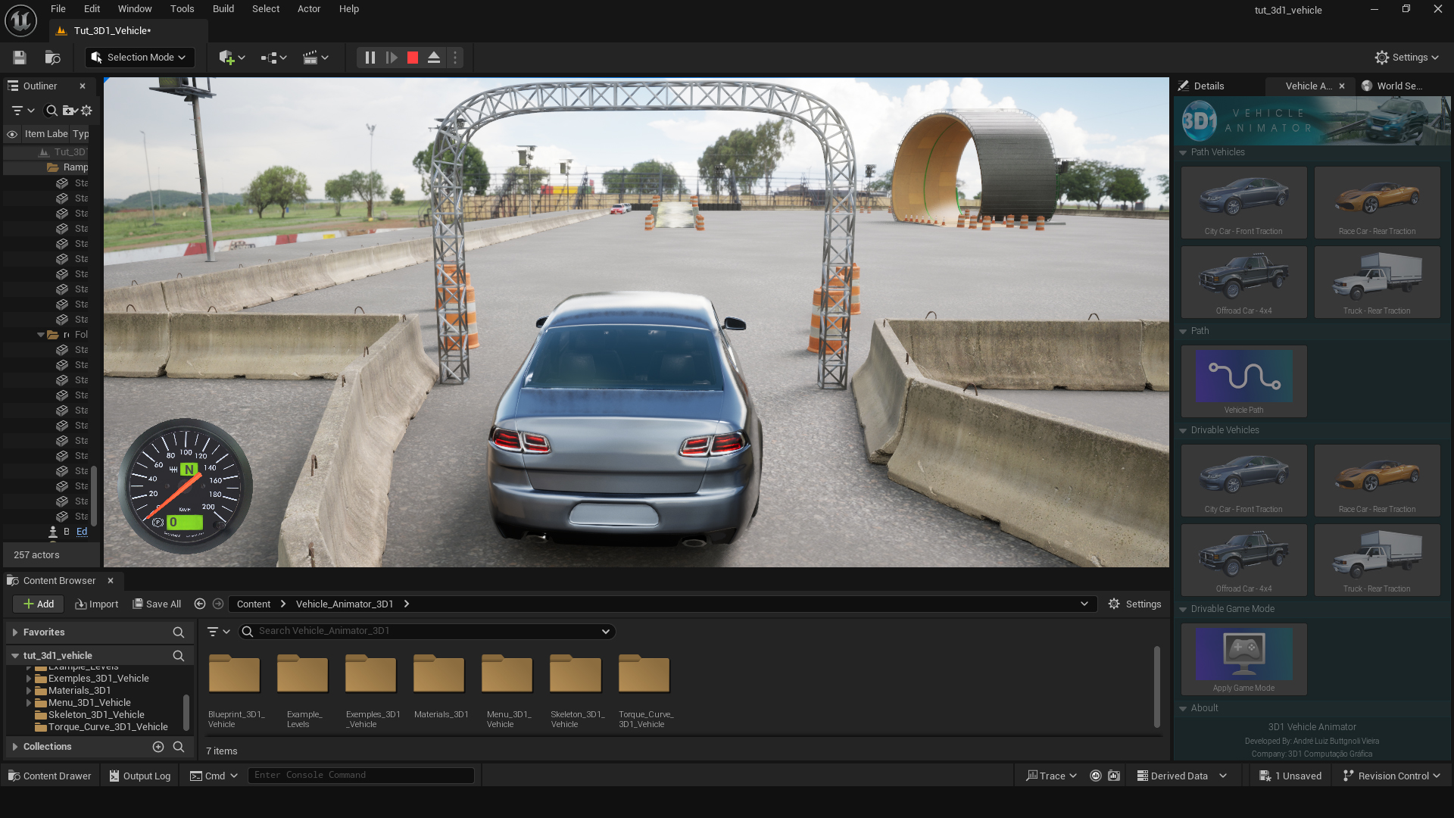Open the Build menu
Viewport: 1454px width, 818px height.
(223, 9)
